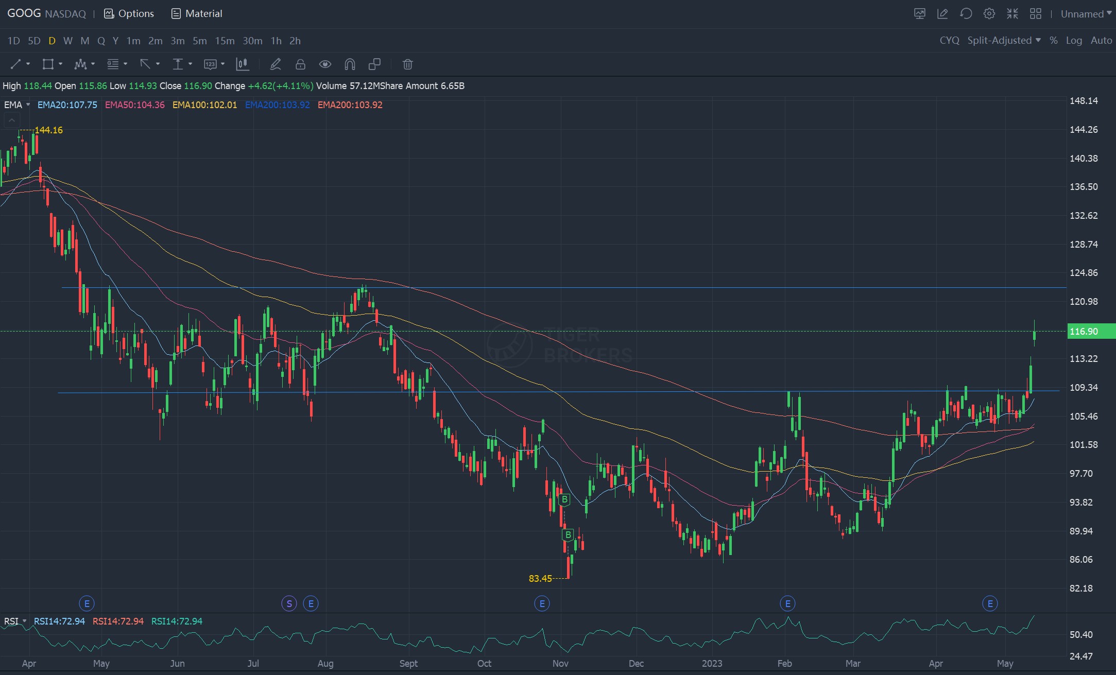Select the 123 text note tool
Viewport: 1116px width, 675px height.
[x=210, y=64]
